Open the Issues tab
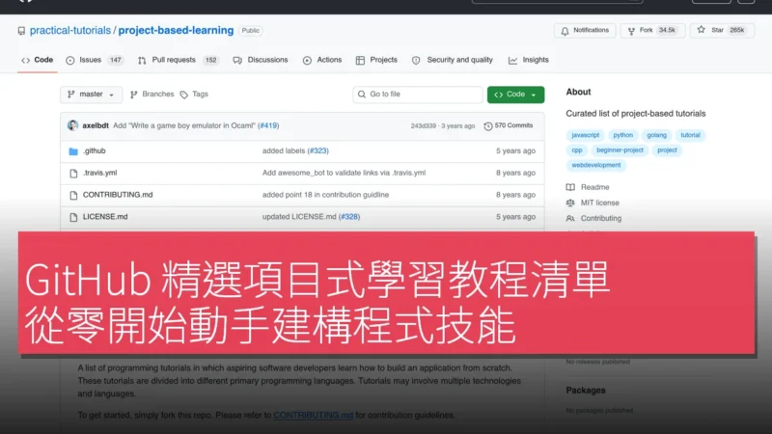Viewport: 772px width, 434px height. [x=94, y=60]
